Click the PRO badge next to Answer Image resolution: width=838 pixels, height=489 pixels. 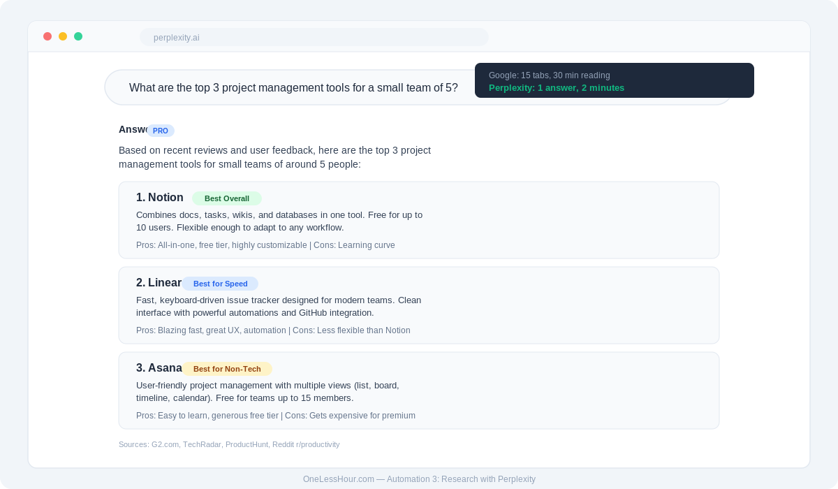tap(161, 131)
